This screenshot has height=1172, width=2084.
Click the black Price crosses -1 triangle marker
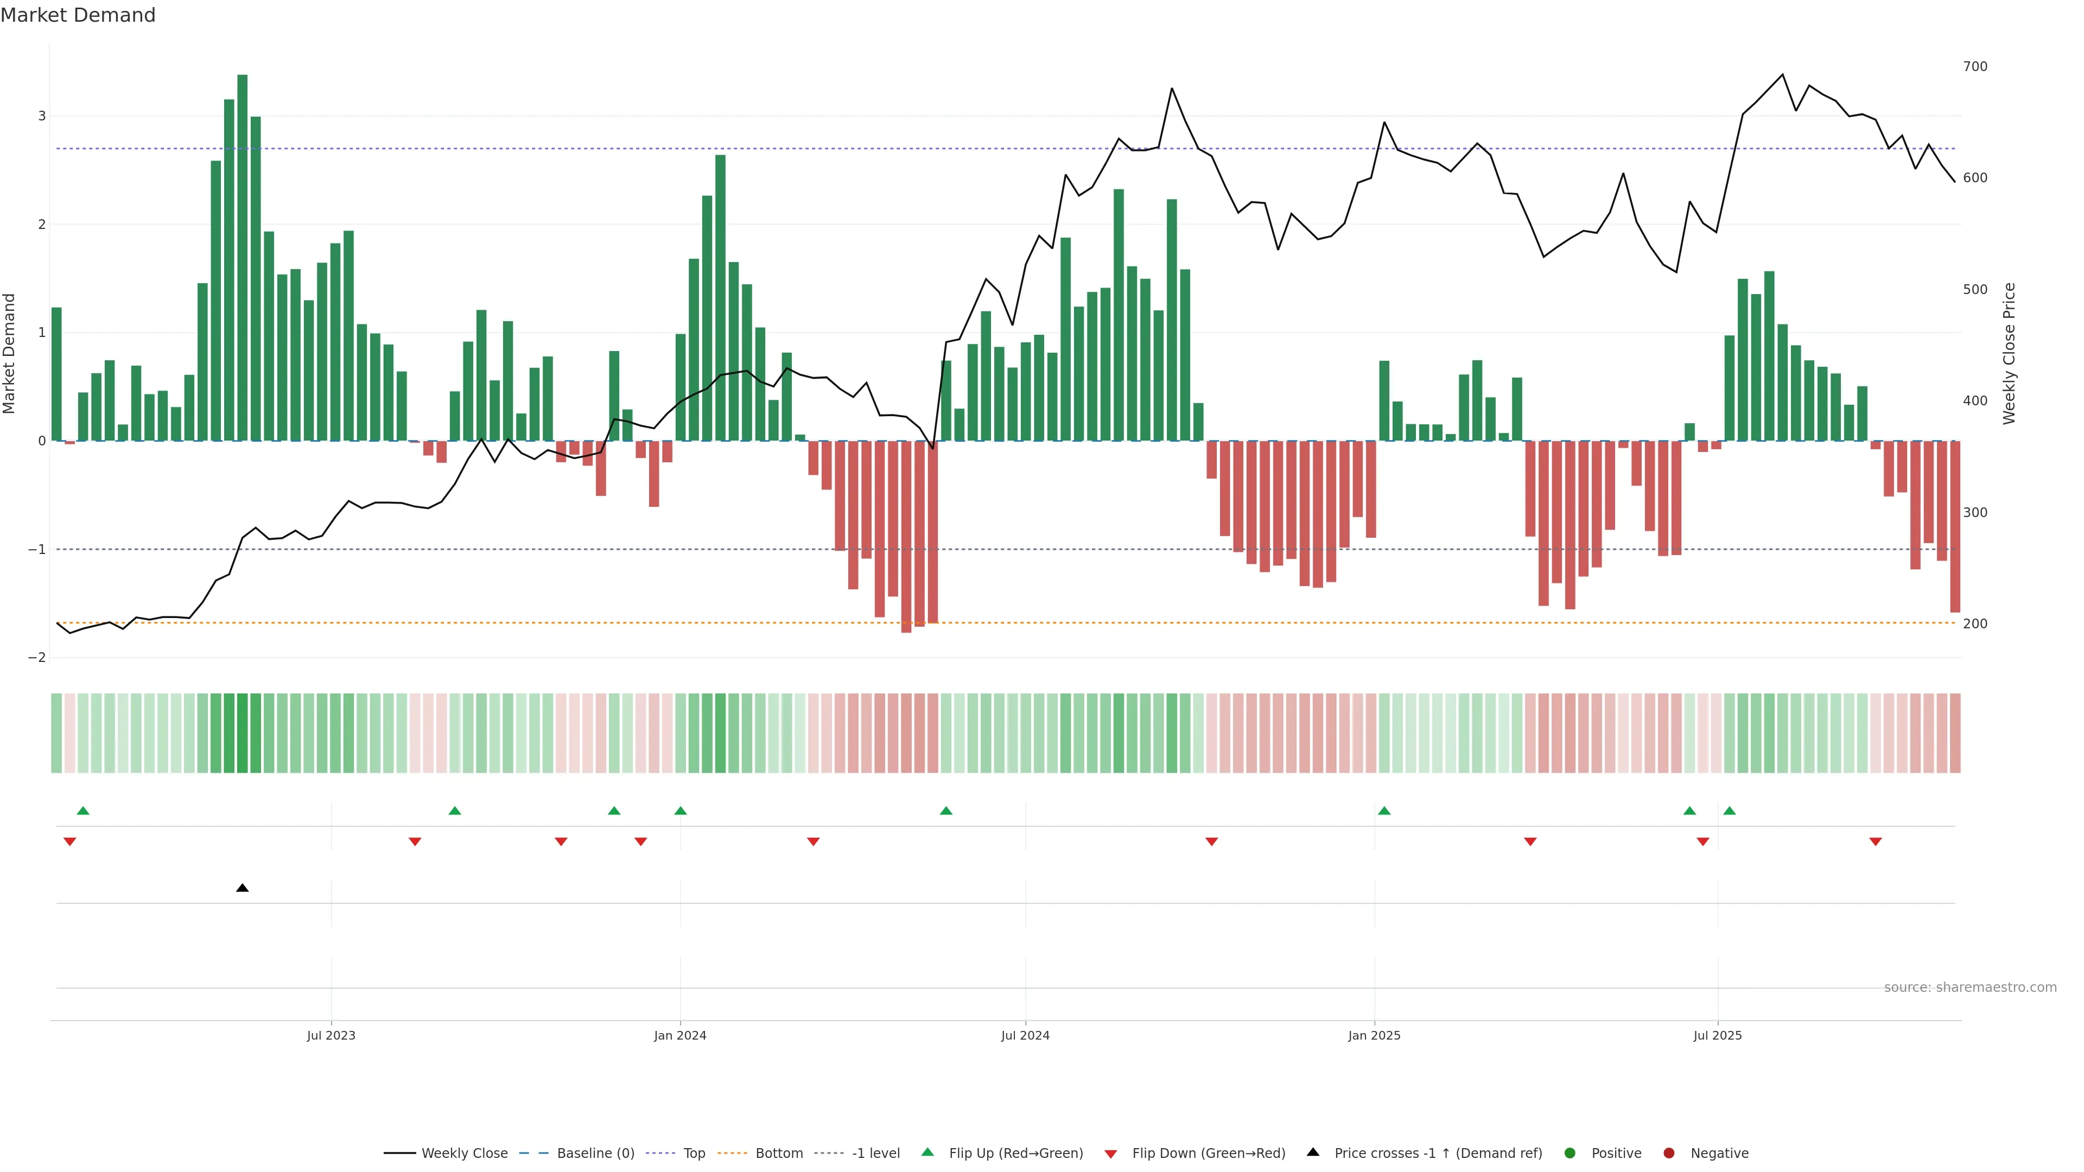click(x=242, y=888)
